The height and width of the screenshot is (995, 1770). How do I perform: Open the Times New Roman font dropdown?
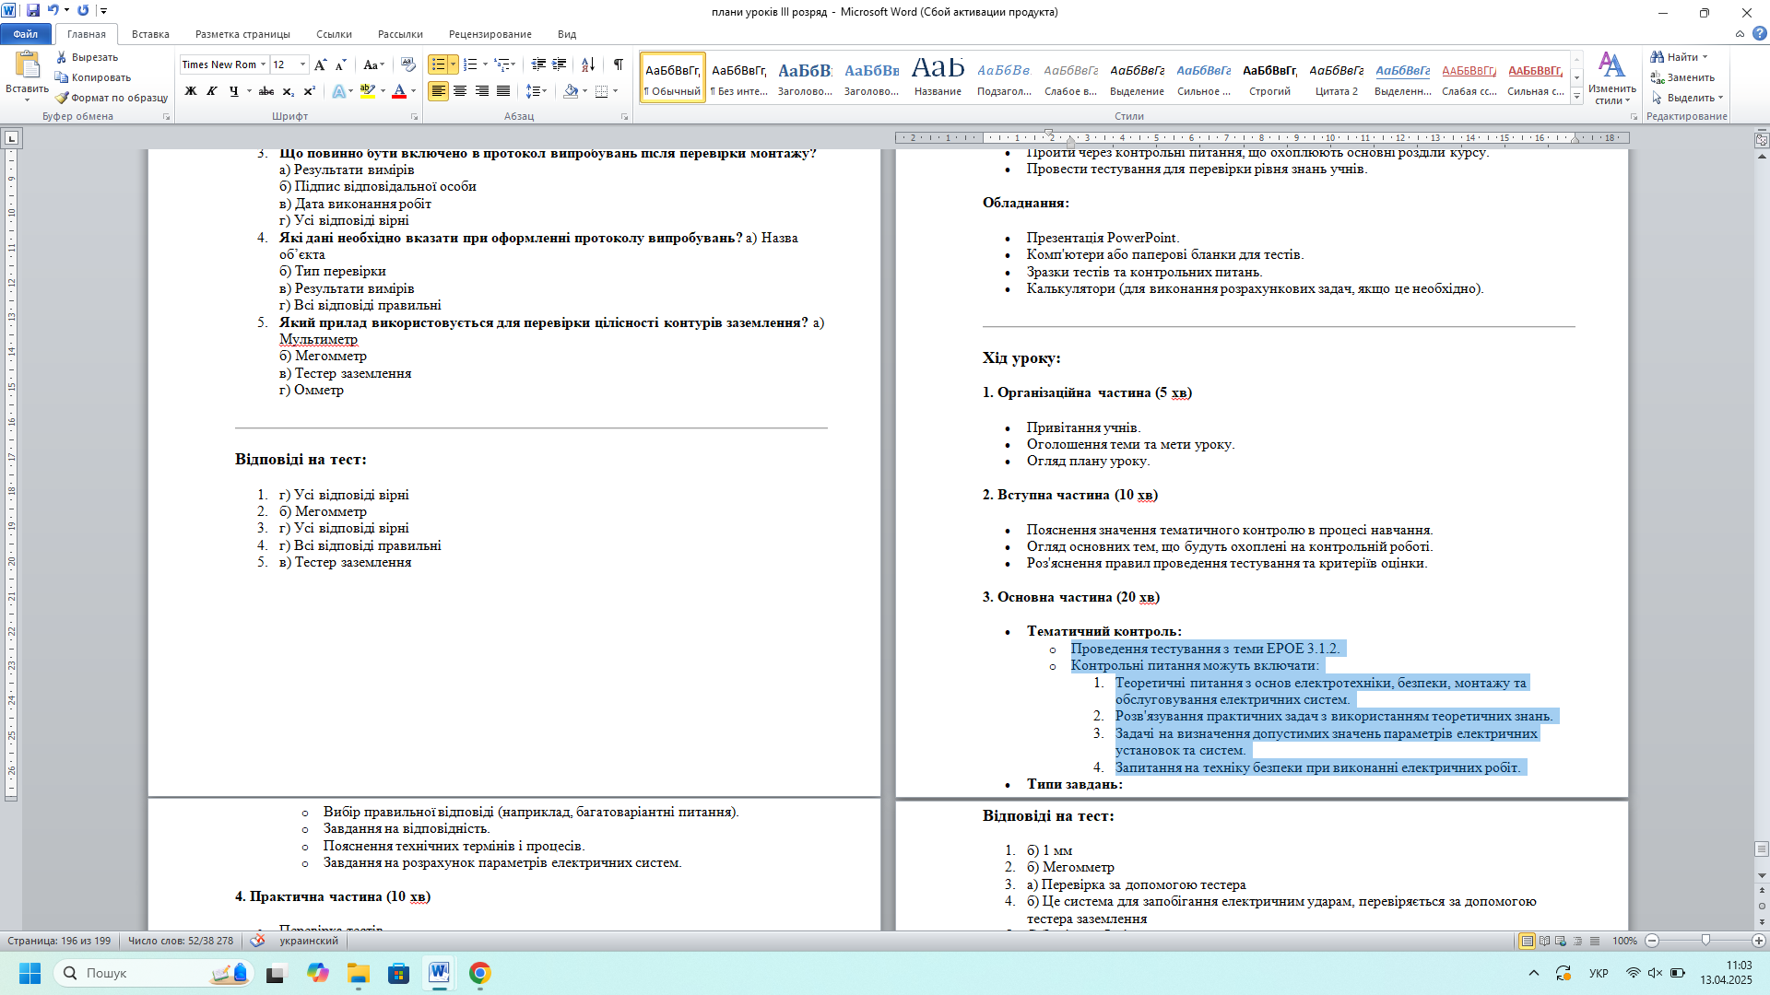coord(263,64)
